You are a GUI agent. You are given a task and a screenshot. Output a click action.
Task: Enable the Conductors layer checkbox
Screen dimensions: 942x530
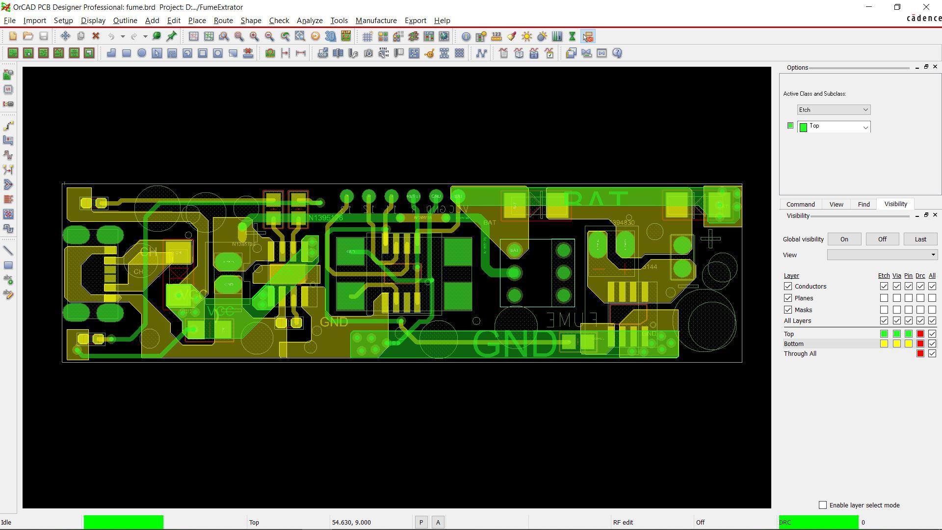788,286
